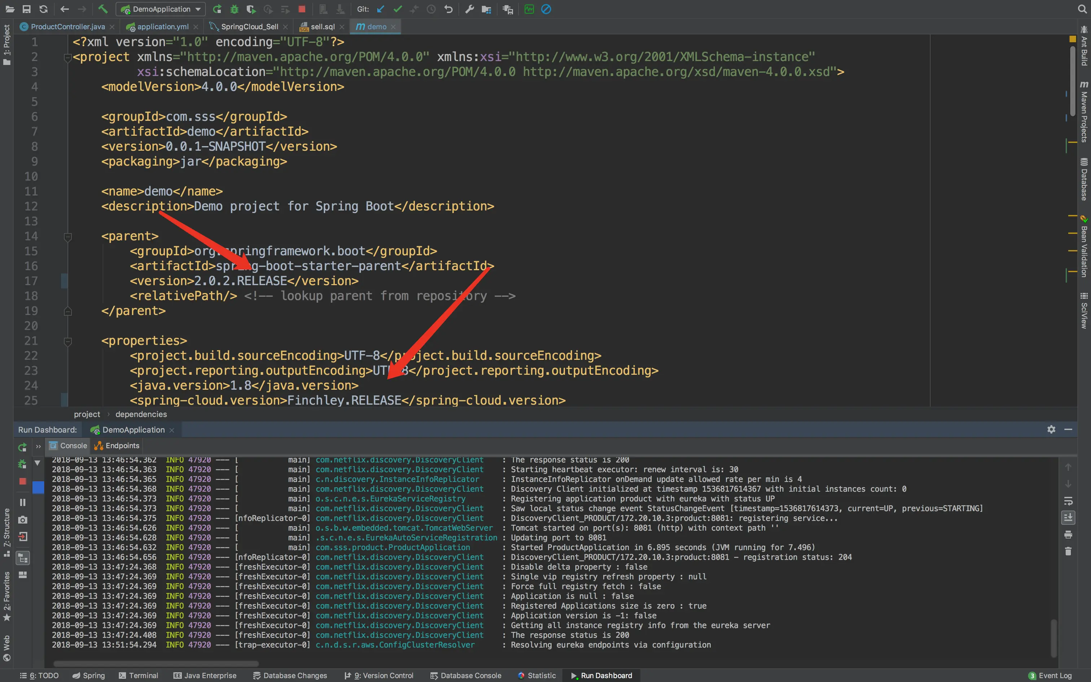1091x682 pixels.
Task: Toggle soft-wrap button in console gutter
Action: (1068, 501)
